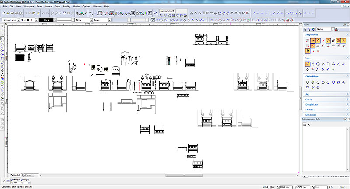Image resolution: width=350 pixels, height=189 pixels.
Task: Toggle GEO in the status bar
Action: click(272, 187)
